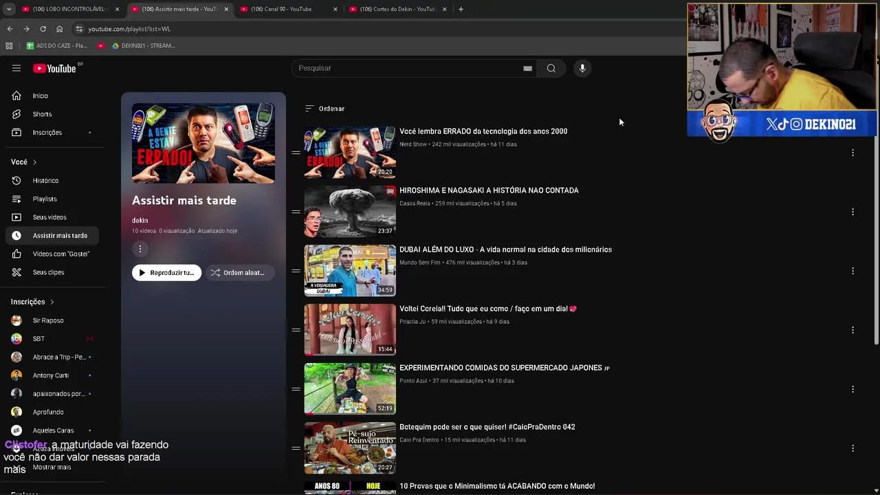Screen dimensions: 880x495
Task: Click Ordem aleatória shuffle button
Action: (239, 273)
